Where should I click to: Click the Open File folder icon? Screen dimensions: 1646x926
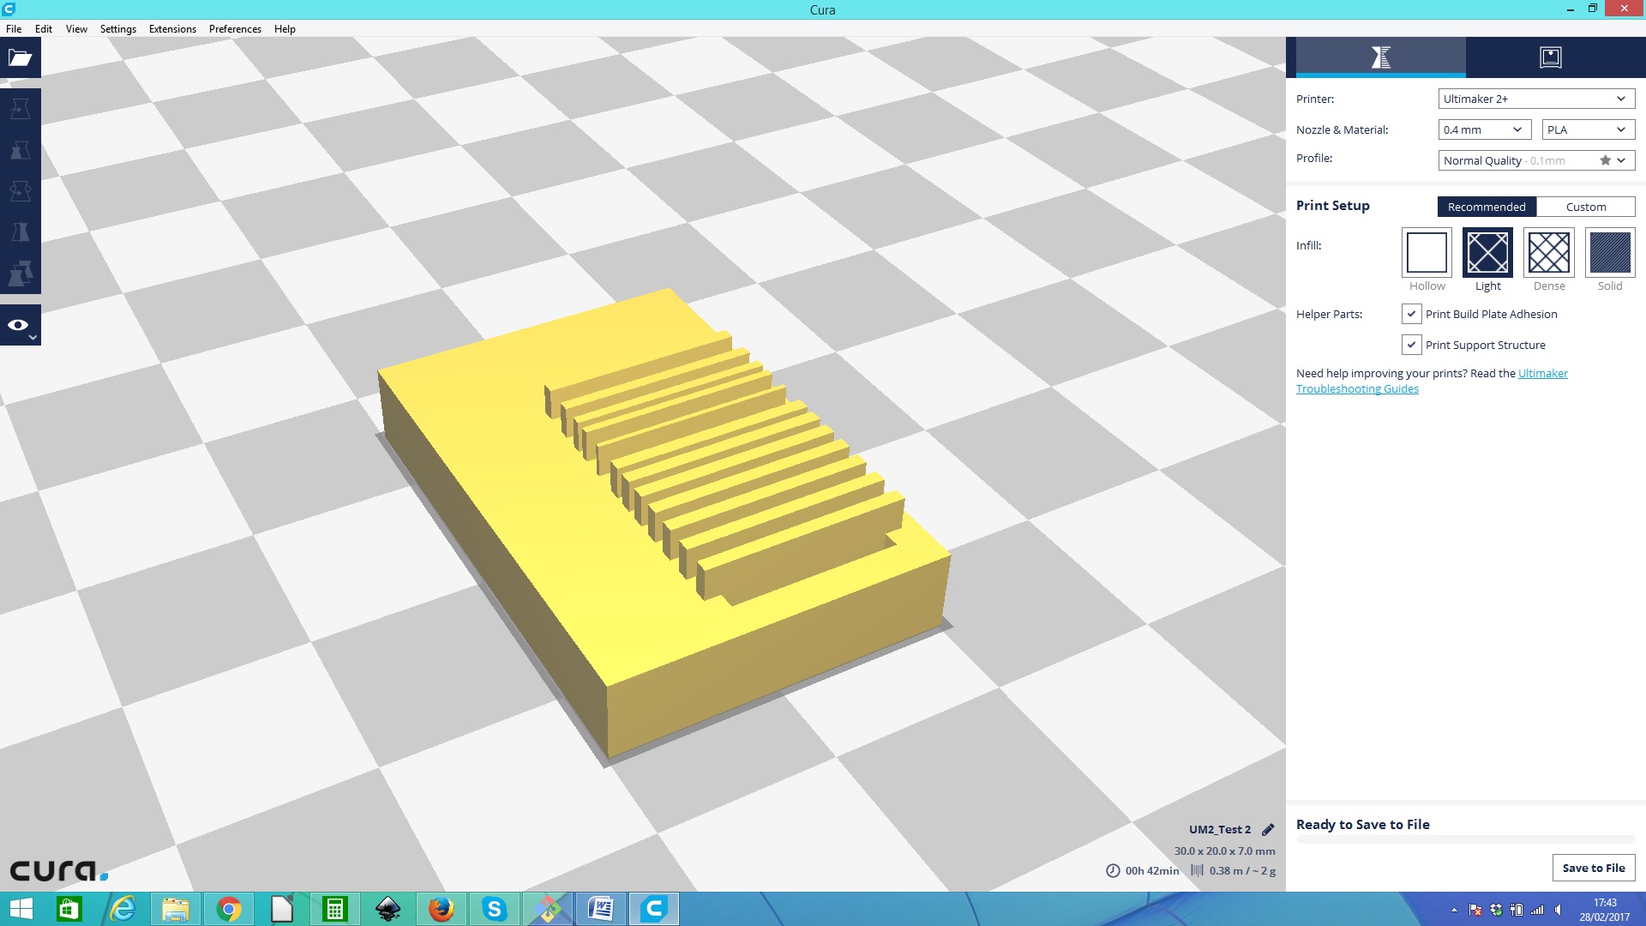pos(20,57)
